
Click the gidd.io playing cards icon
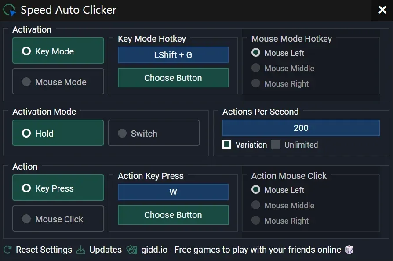(x=131, y=250)
